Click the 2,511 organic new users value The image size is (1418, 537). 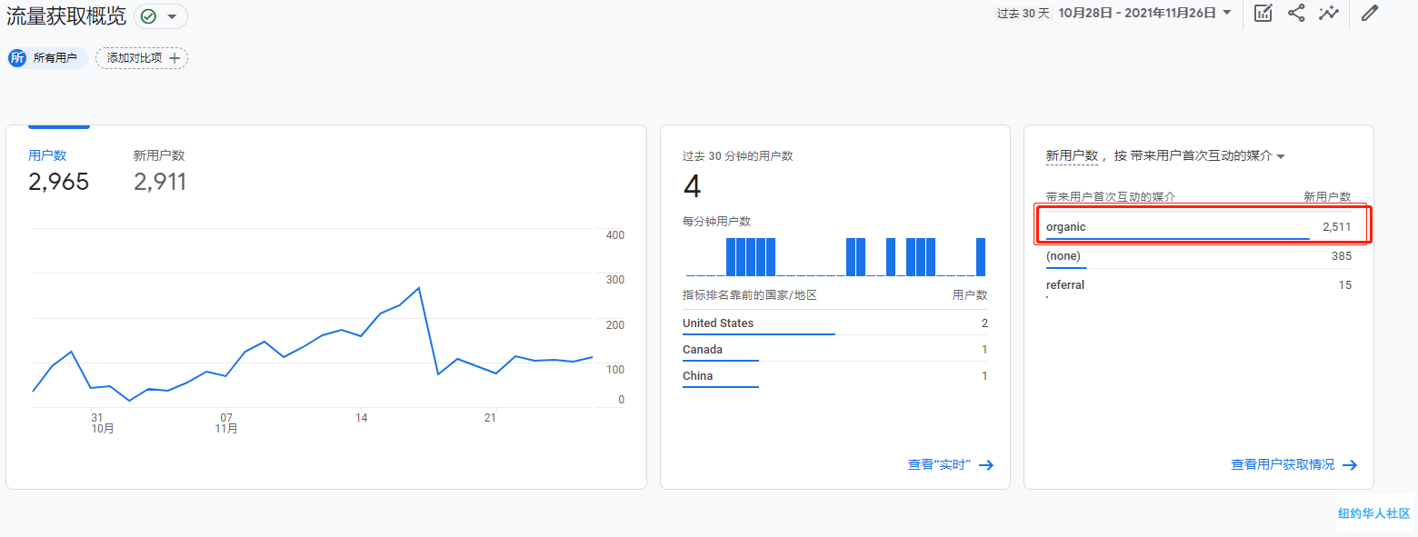1336,227
